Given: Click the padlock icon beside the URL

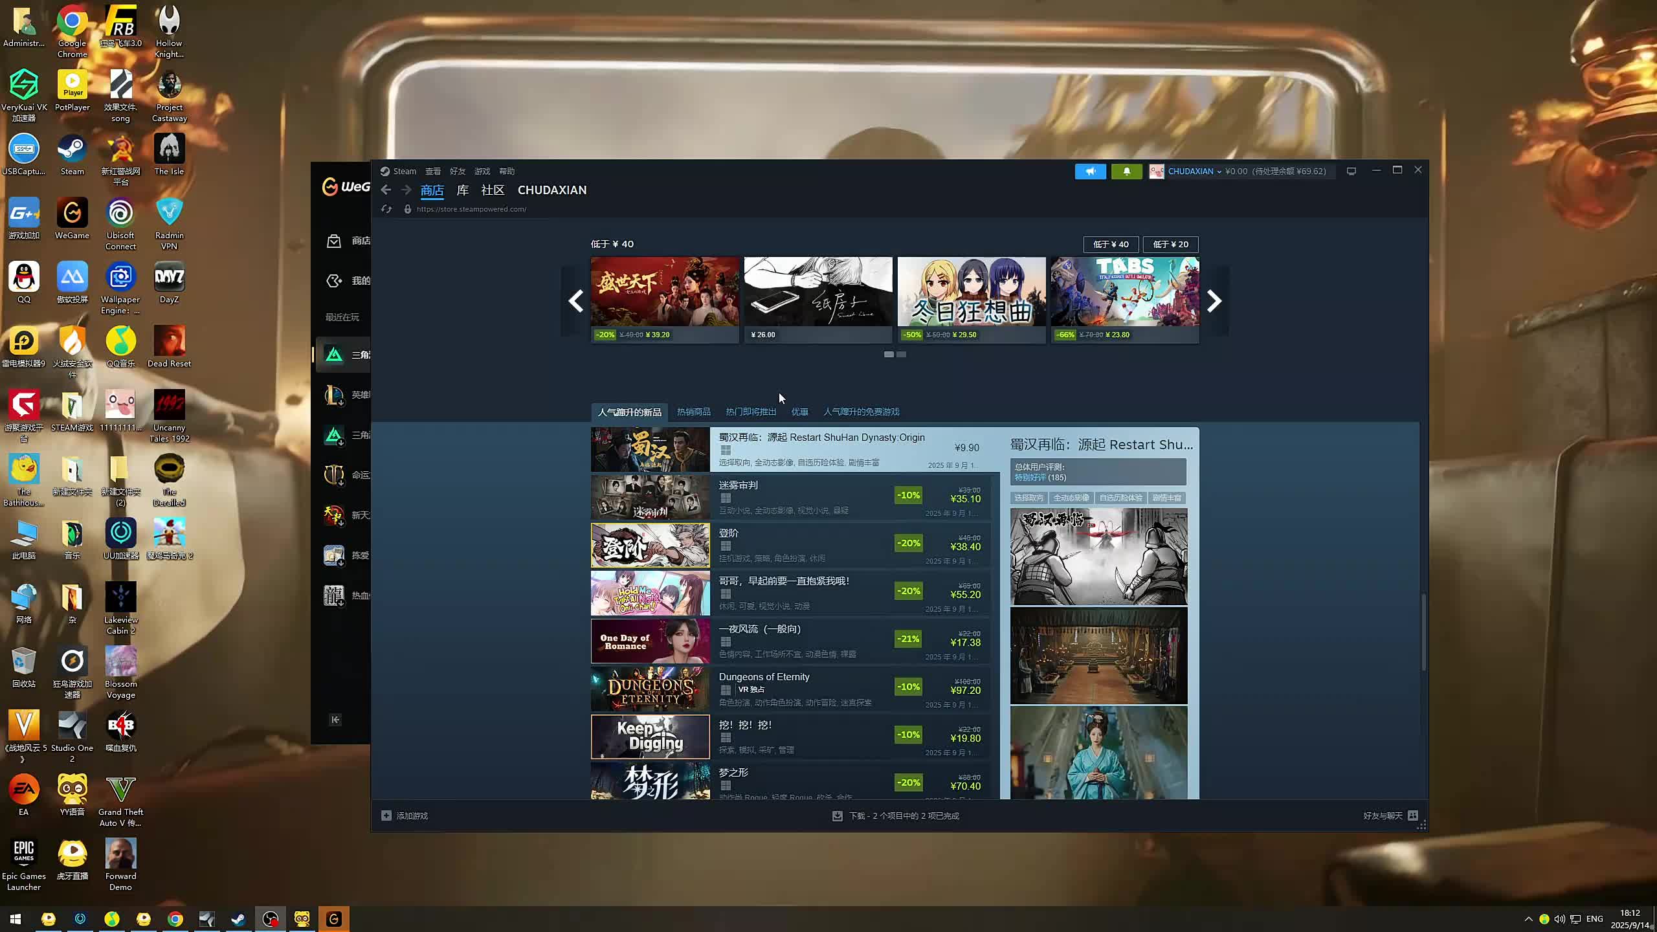Looking at the screenshot, I should pyautogui.click(x=407, y=209).
